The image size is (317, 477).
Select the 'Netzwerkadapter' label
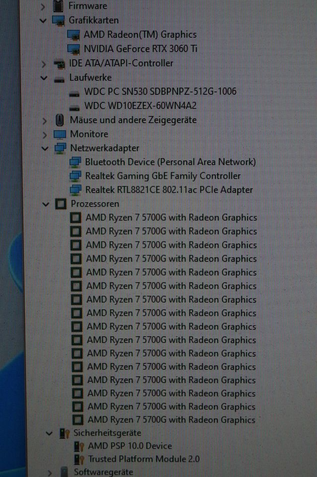tap(105, 148)
